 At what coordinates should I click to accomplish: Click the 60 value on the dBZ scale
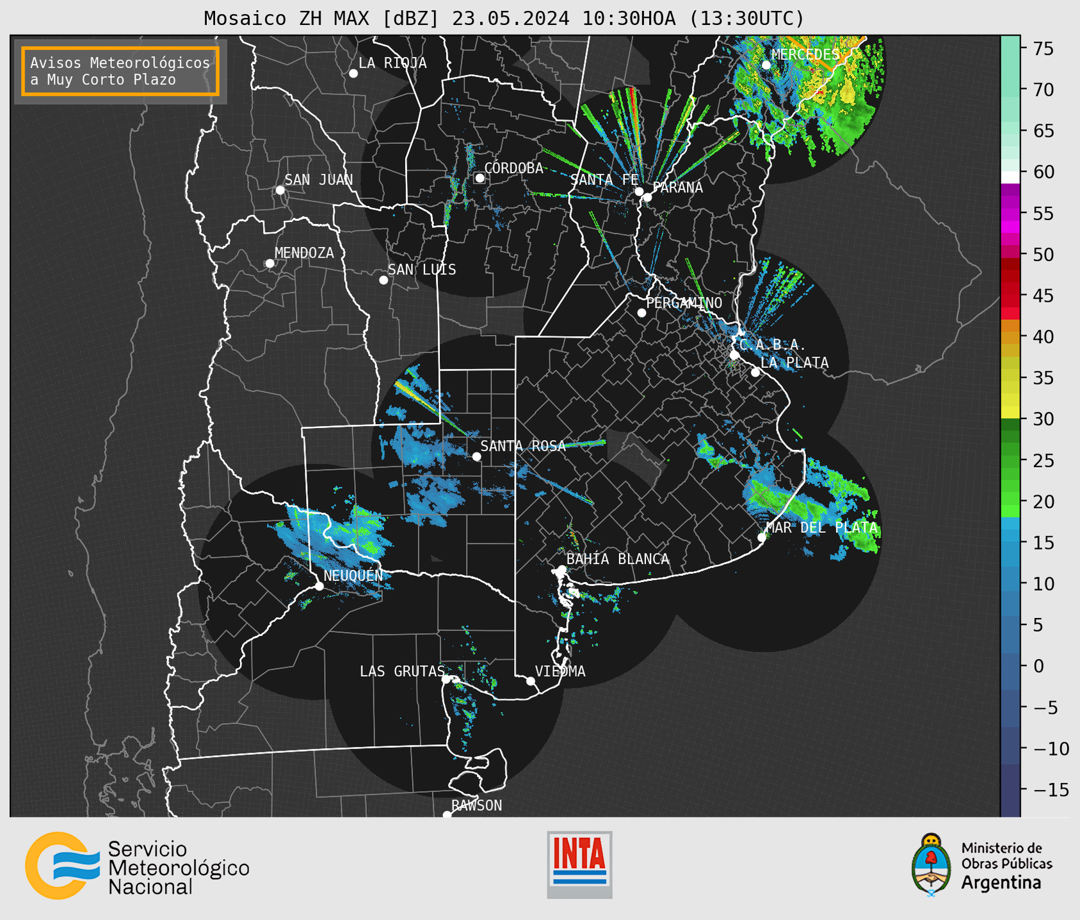click(1044, 172)
